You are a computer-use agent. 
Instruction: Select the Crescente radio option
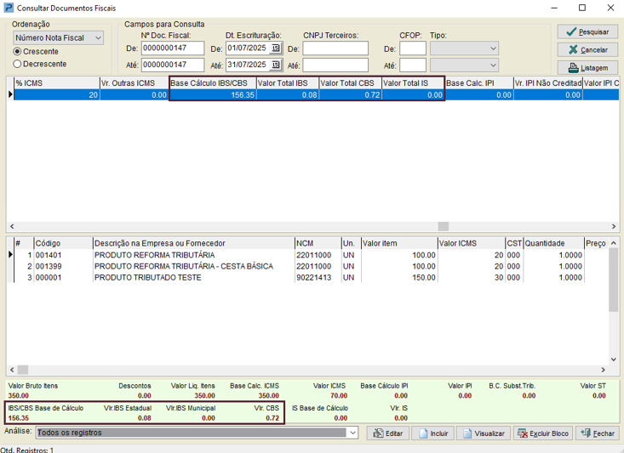pos(18,52)
